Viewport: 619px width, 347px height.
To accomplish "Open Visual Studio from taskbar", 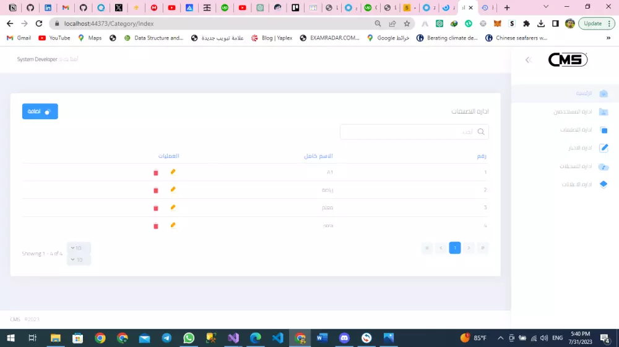I will (x=233, y=338).
